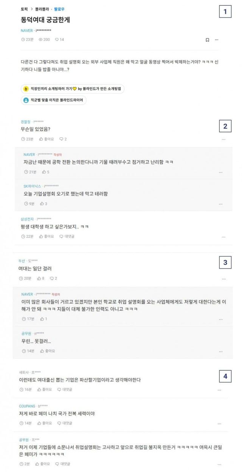This screenshot has height=472, width=242.
Task: Go to 토픽 in the breadcrumb
Action: click(x=24, y=9)
